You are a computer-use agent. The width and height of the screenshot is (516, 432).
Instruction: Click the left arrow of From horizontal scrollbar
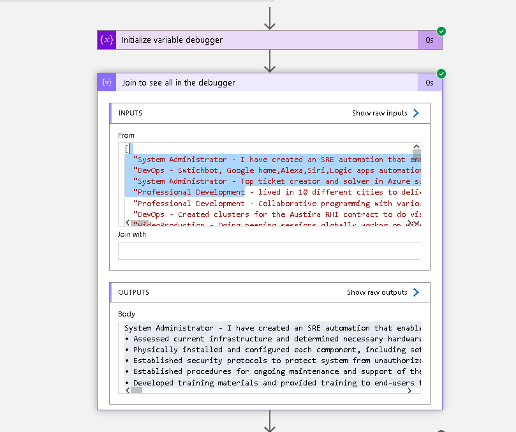click(x=128, y=223)
